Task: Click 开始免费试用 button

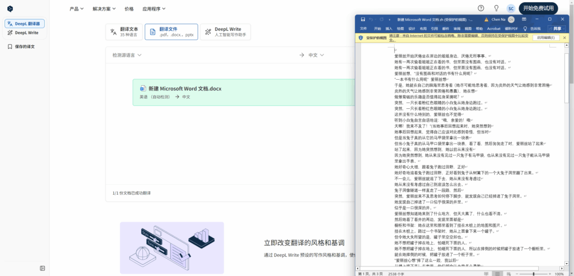Action: pos(538,8)
